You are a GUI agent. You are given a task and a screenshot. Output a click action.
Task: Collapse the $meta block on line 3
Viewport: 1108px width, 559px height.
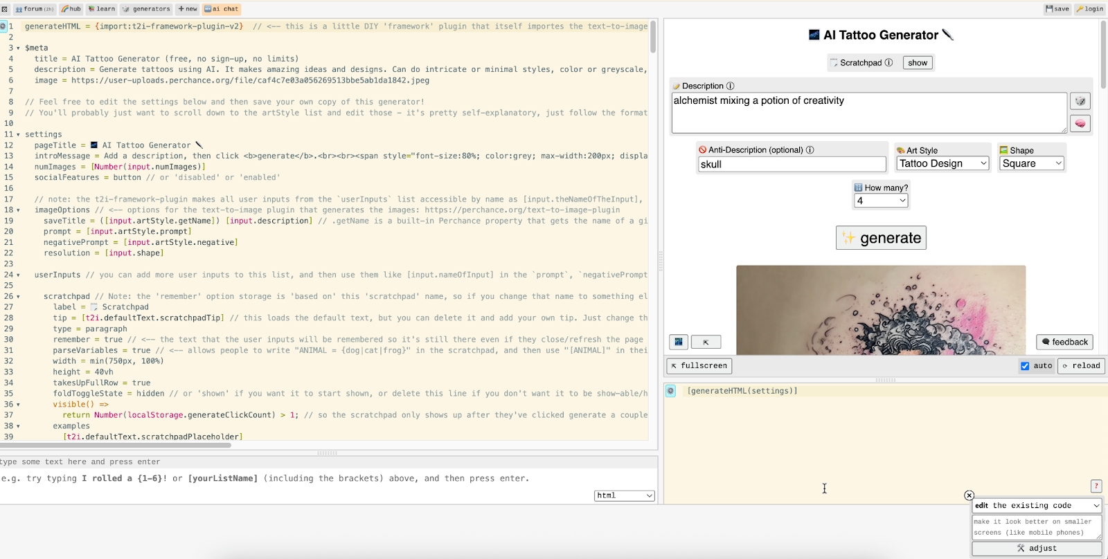tap(18, 48)
